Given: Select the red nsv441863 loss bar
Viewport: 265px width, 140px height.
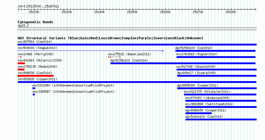Looking at the screenshot, I should point(21,63).
